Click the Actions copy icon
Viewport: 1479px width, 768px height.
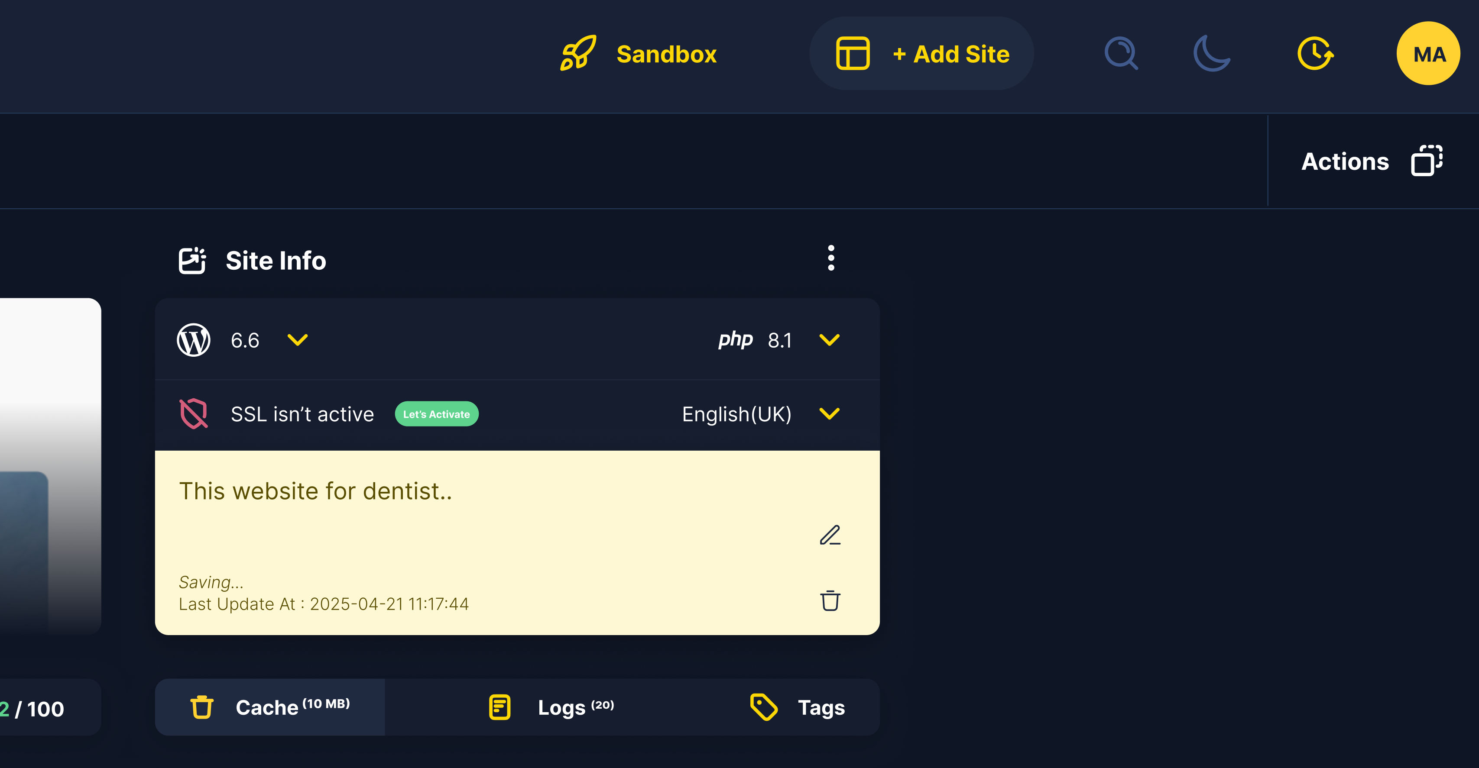click(1427, 161)
